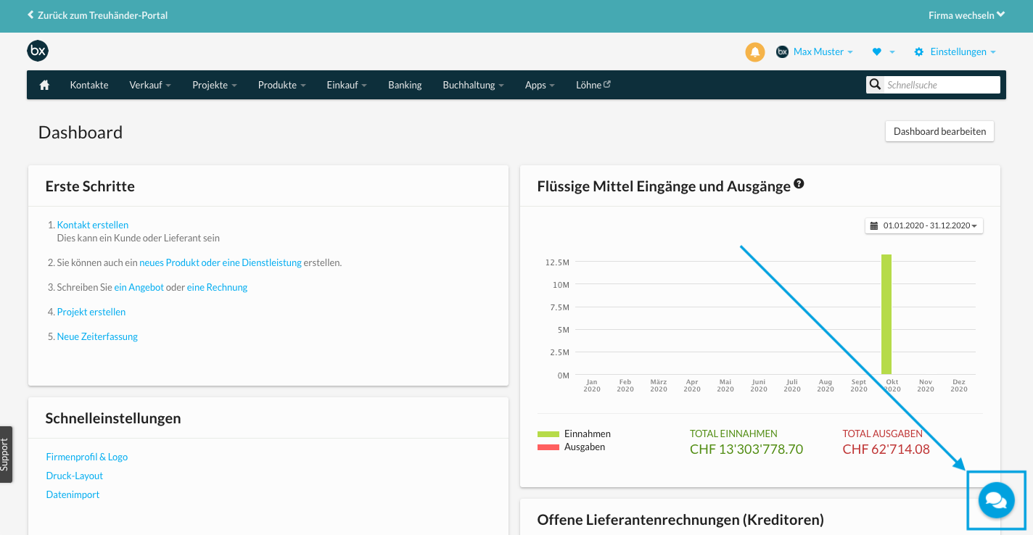Open neues Produkt oder eine Dienstleistung link
This screenshot has width=1033, height=535.
point(221,262)
